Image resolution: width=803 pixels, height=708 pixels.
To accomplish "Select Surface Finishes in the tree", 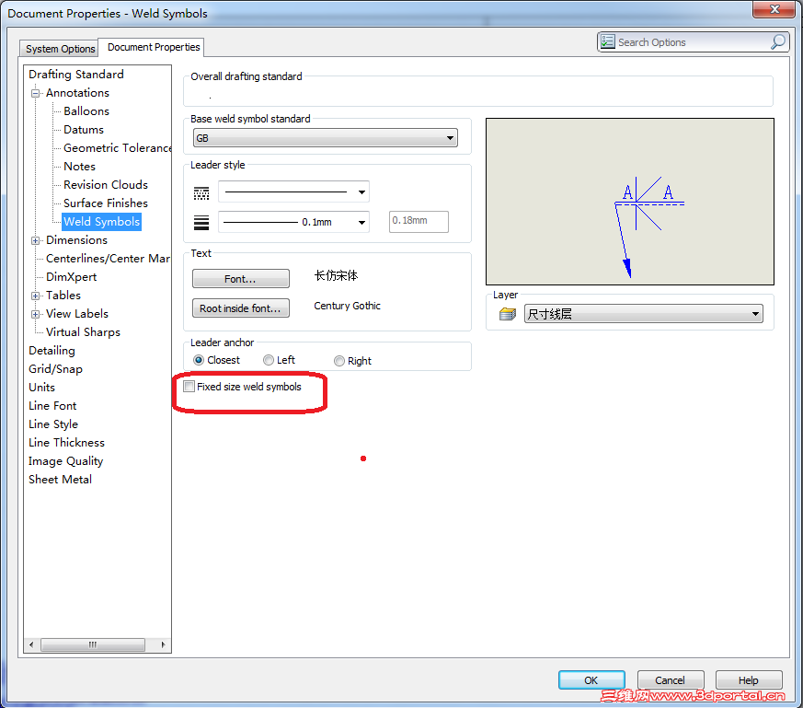I will click(x=106, y=203).
